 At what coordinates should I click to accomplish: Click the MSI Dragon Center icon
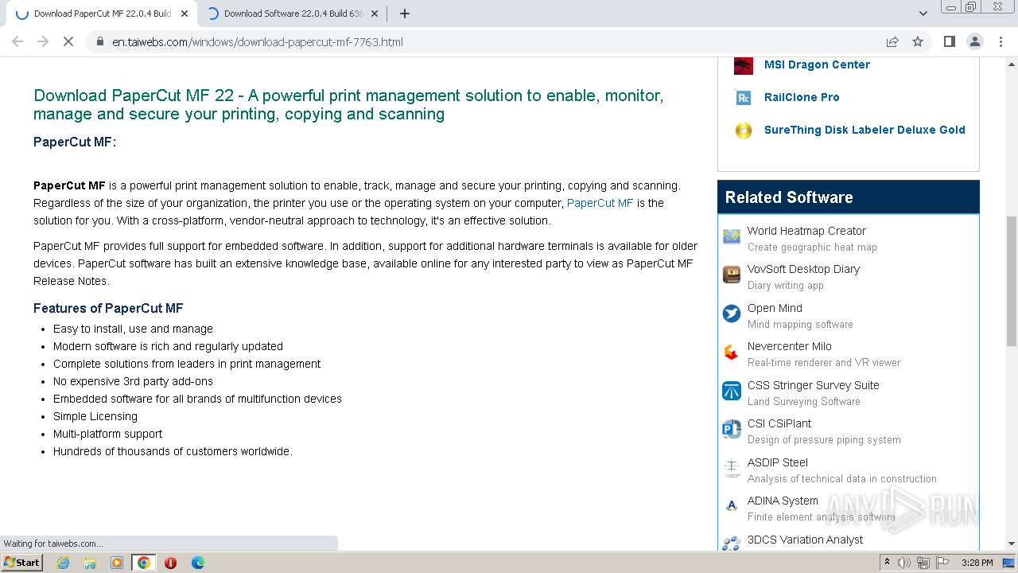(744, 65)
